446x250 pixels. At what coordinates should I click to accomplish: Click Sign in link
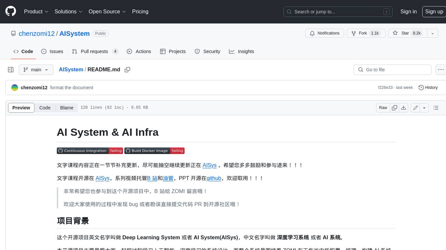(x=408, y=11)
